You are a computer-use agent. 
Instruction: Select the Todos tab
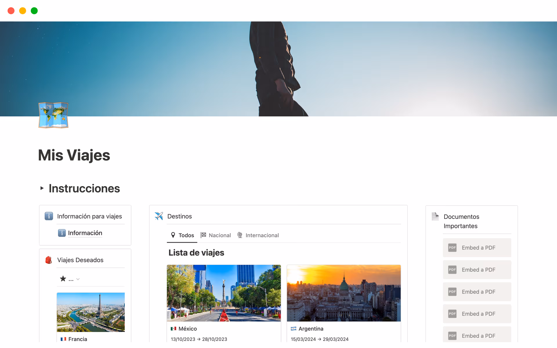pyautogui.click(x=182, y=235)
